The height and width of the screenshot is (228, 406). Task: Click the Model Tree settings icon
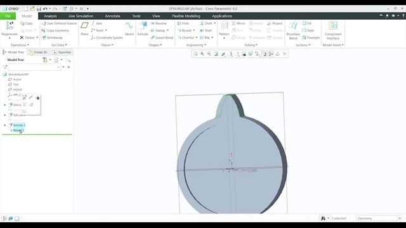(45, 60)
